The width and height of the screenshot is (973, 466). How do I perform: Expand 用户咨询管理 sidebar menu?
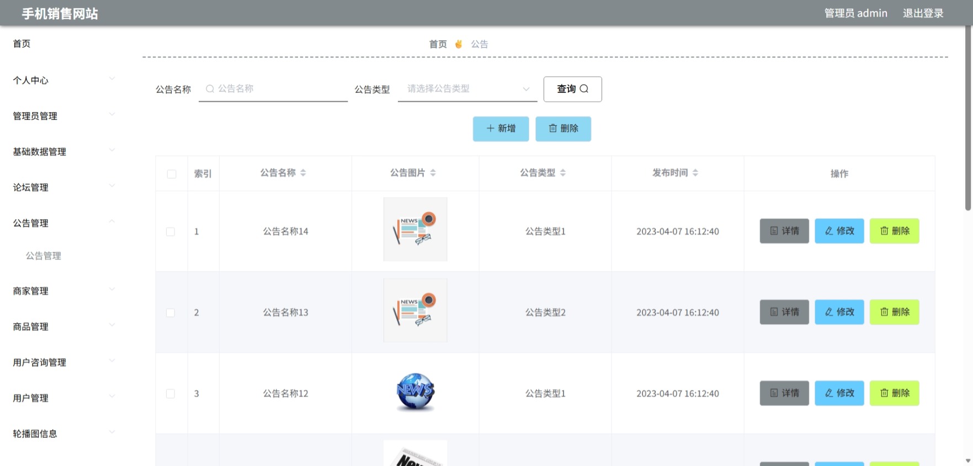click(64, 362)
